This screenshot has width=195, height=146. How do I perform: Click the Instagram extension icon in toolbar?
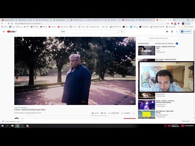click(x=179, y=23)
